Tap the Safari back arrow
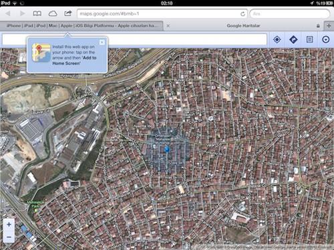The image size is (334, 250). [8, 13]
